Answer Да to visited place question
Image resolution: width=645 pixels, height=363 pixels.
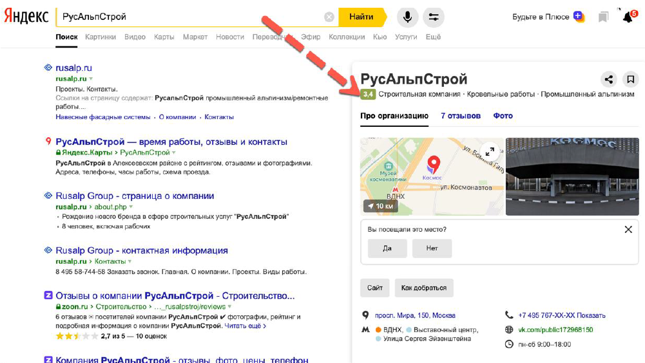tap(387, 248)
